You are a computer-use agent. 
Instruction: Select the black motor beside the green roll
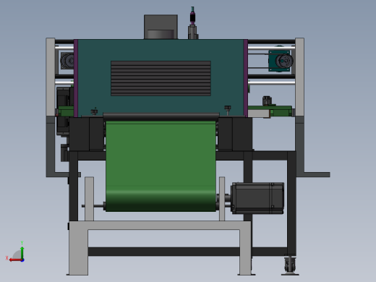pos(257,198)
